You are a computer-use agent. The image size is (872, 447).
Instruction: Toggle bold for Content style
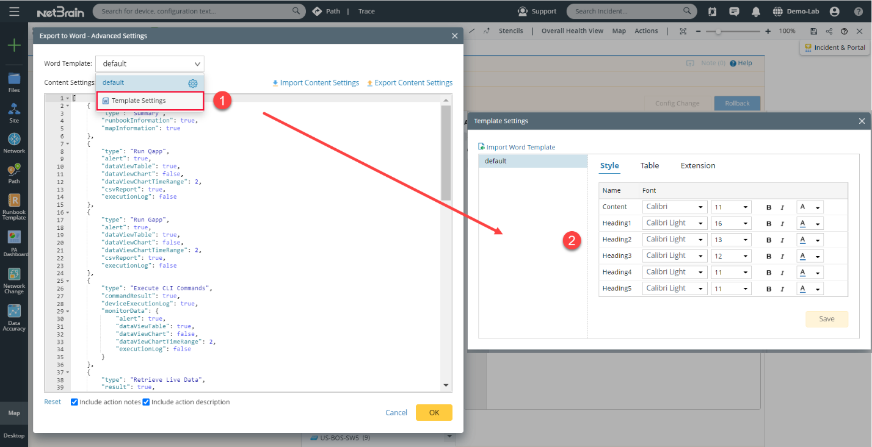769,207
